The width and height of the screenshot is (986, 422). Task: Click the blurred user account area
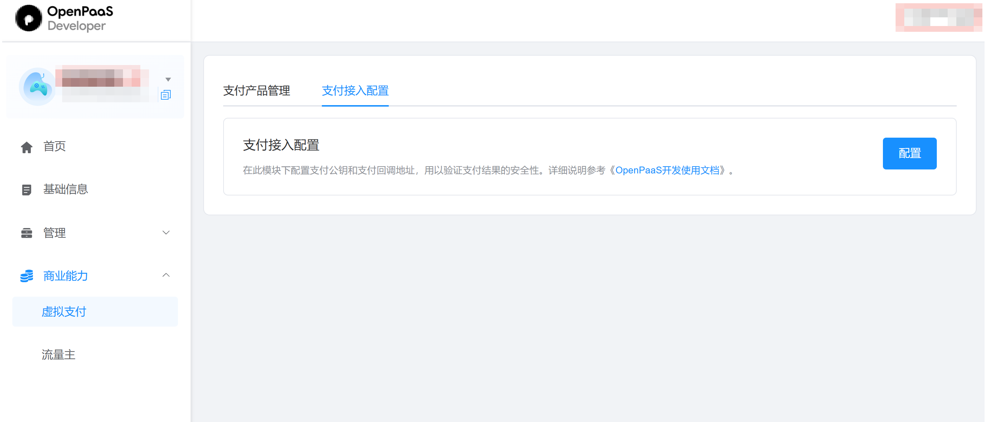click(x=939, y=17)
